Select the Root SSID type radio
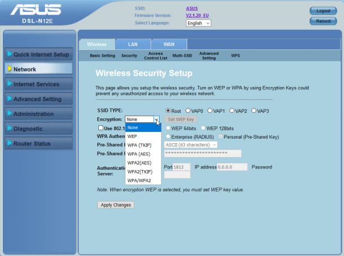Image resolution: width=344 pixels, height=256 pixels. click(x=168, y=111)
